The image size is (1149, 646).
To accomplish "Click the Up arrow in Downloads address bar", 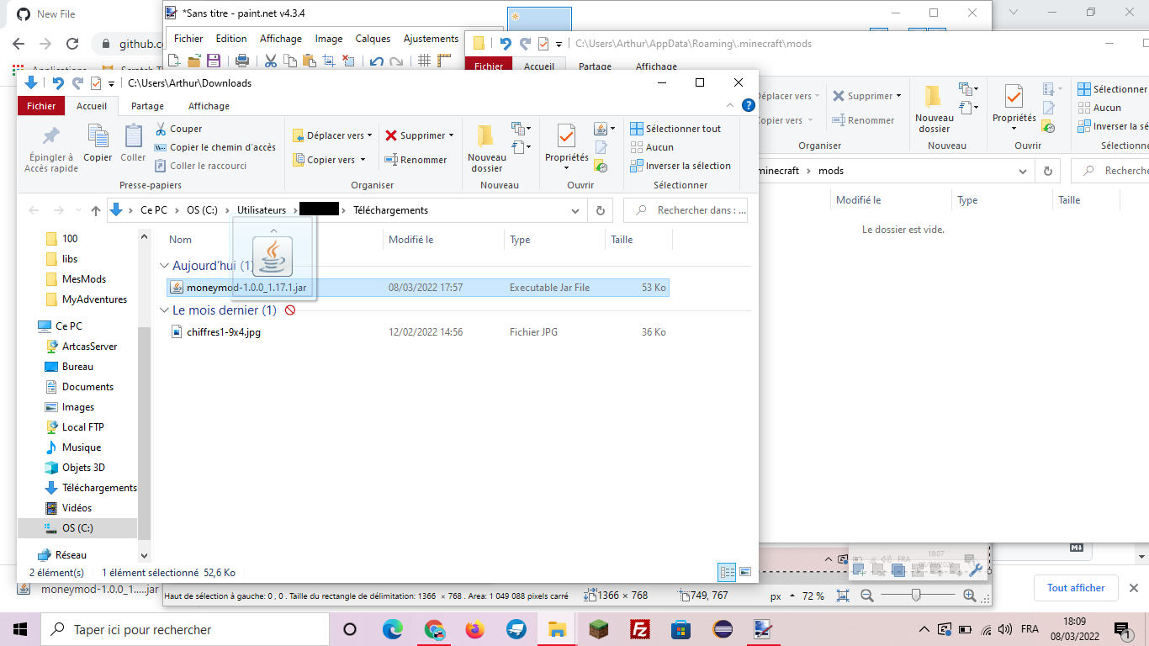I will coord(96,210).
